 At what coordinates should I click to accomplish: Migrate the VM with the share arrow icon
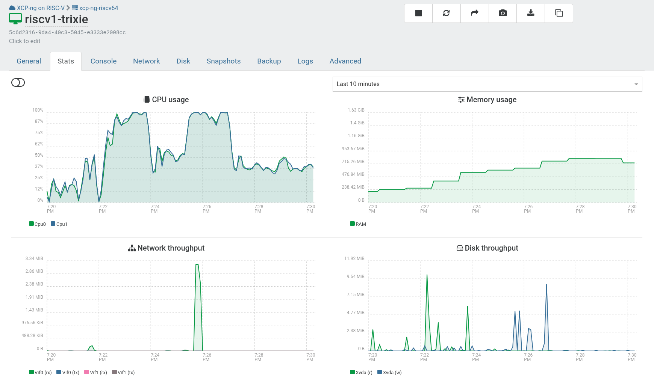475,13
